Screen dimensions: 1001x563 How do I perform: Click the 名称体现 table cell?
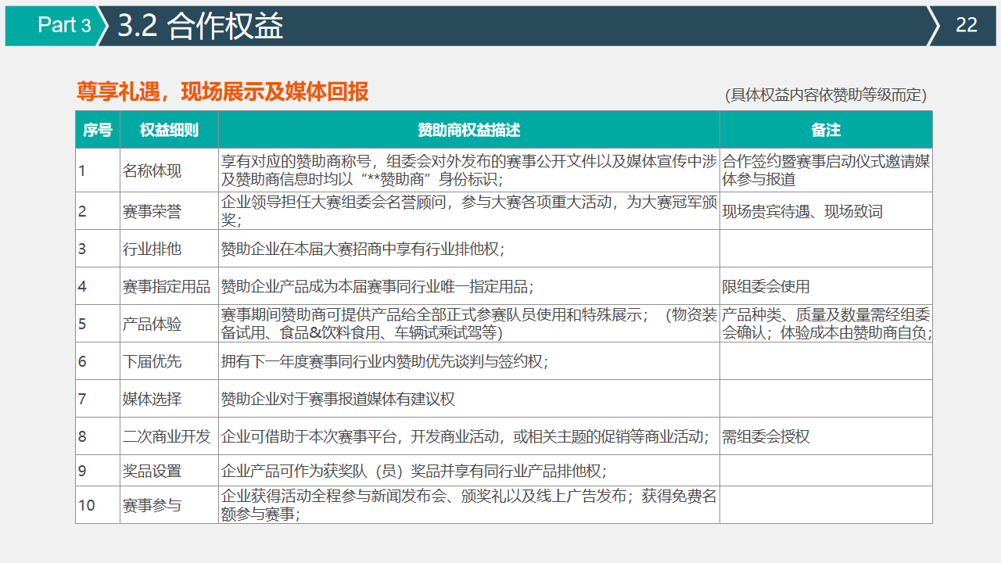[x=152, y=170]
